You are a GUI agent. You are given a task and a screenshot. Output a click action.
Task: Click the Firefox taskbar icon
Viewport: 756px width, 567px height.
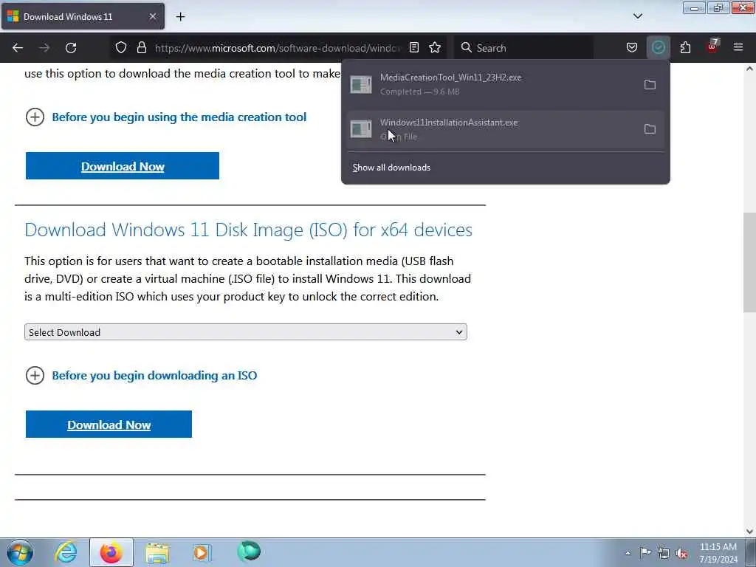[x=111, y=552]
